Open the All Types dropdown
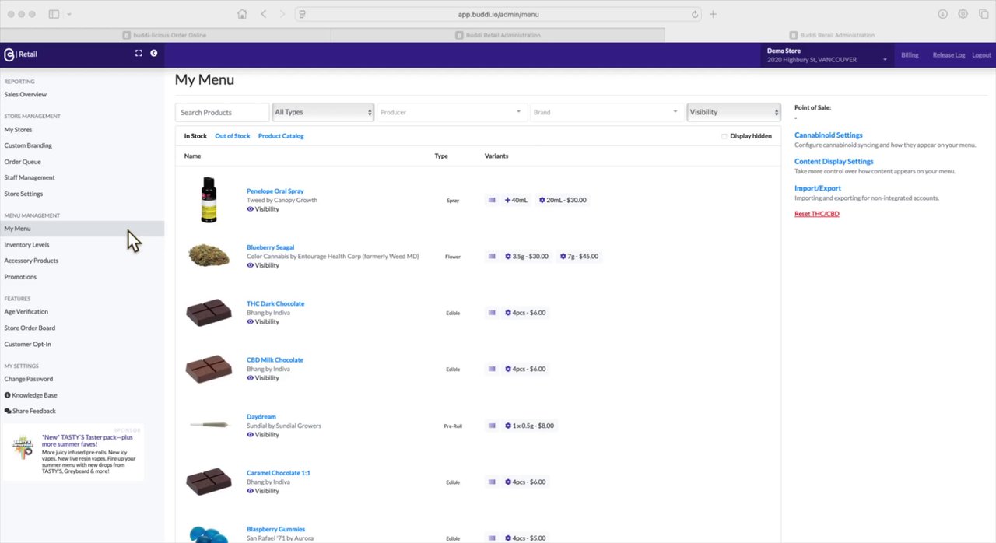 pos(323,112)
